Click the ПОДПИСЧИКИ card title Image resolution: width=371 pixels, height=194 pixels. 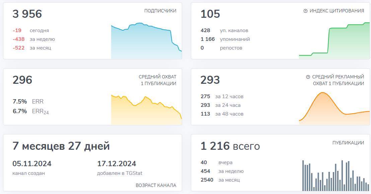click(x=160, y=11)
